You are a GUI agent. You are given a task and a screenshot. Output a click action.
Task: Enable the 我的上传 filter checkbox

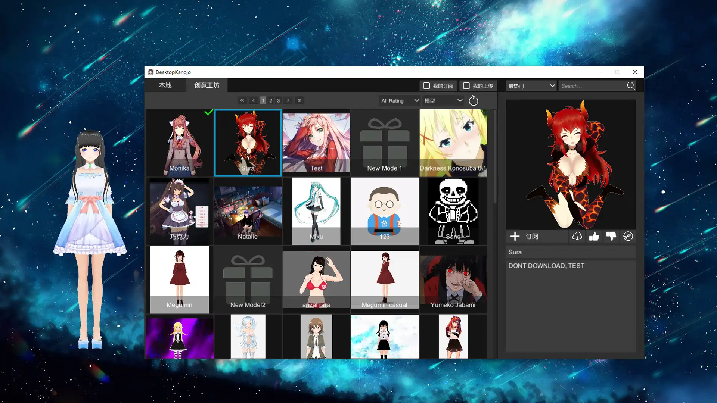click(x=466, y=85)
